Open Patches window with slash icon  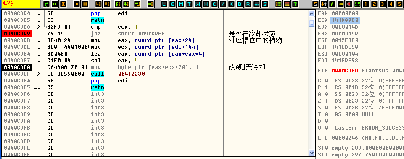click(x=223, y=4)
